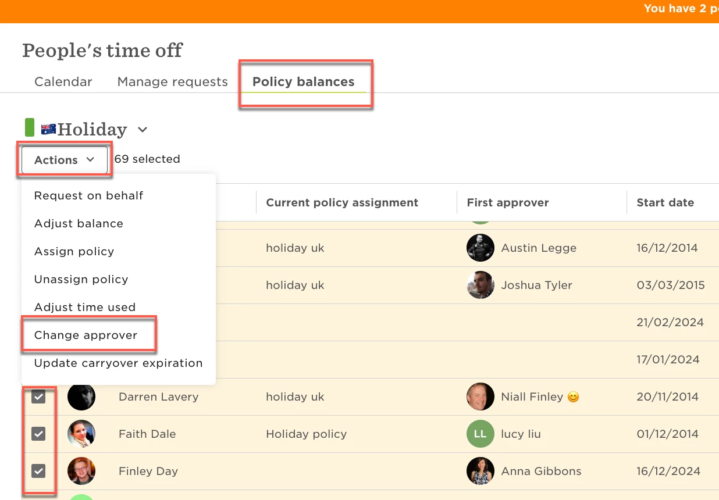Select Change approver from Actions menu
The width and height of the screenshot is (719, 500).
point(86,335)
